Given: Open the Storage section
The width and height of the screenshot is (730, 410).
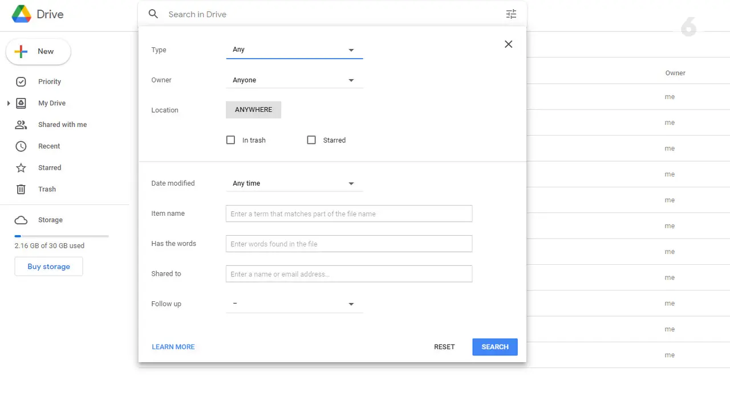Looking at the screenshot, I should [50, 220].
